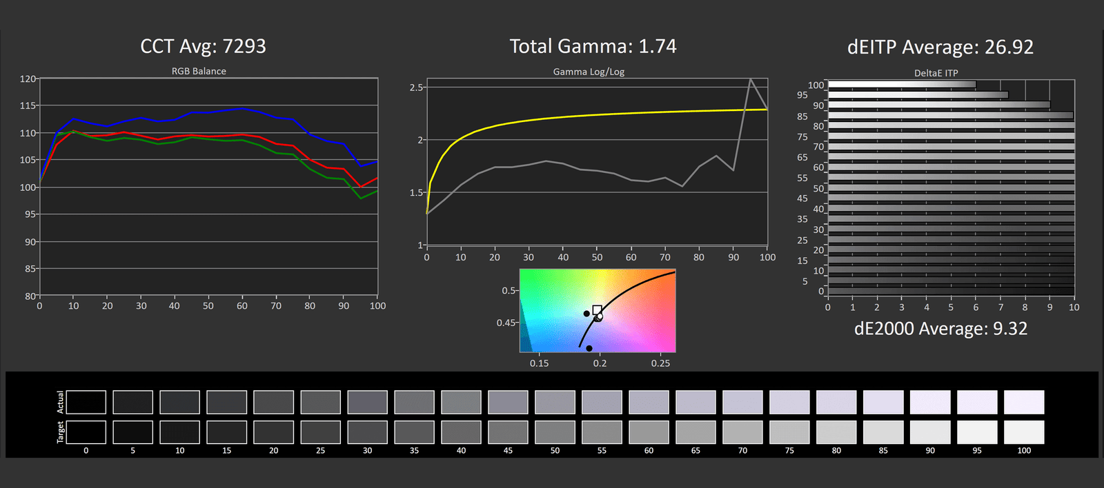Click the white square target marker in CIE chart
The width and height of the screenshot is (1104, 488).
(597, 310)
